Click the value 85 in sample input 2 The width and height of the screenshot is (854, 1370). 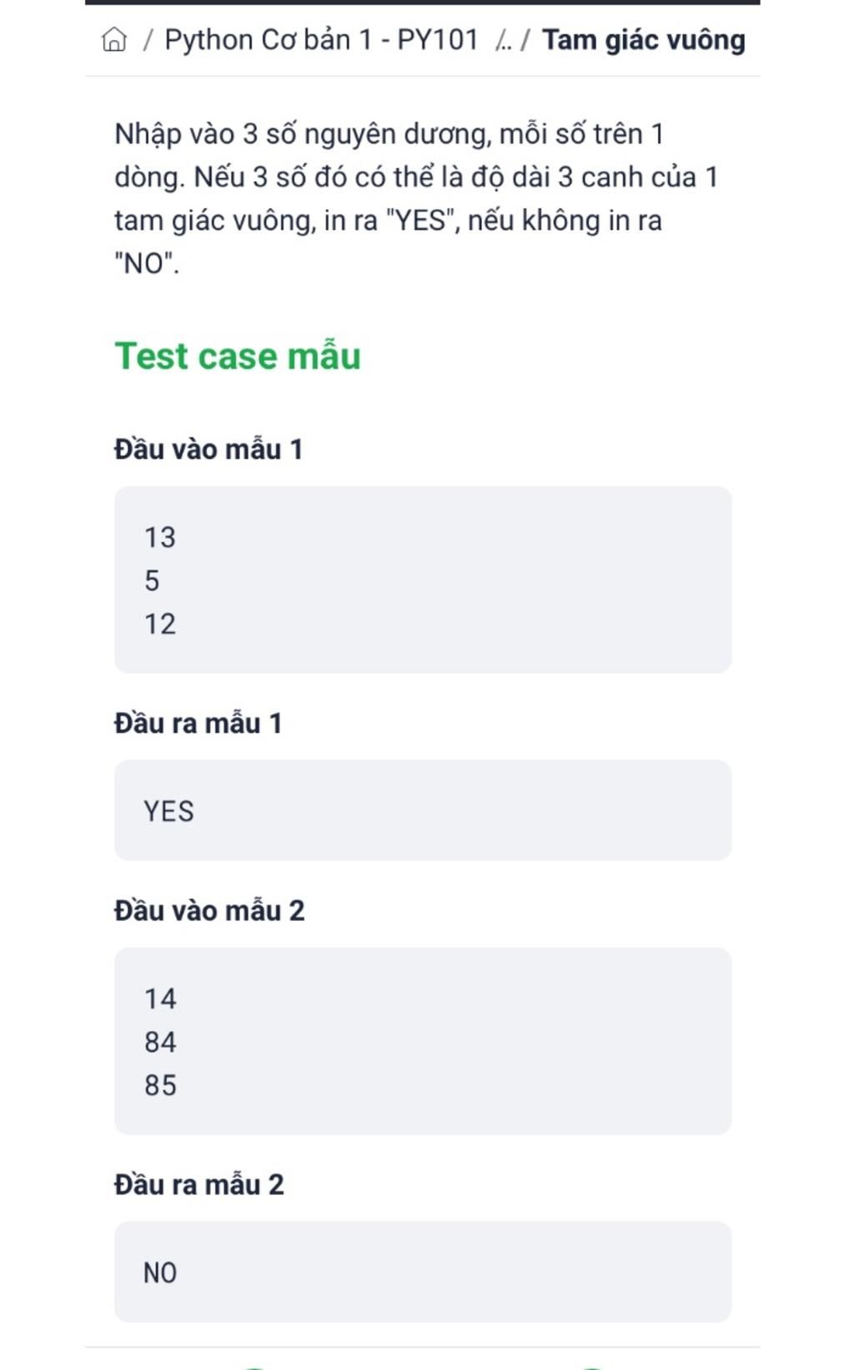pos(160,1085)
